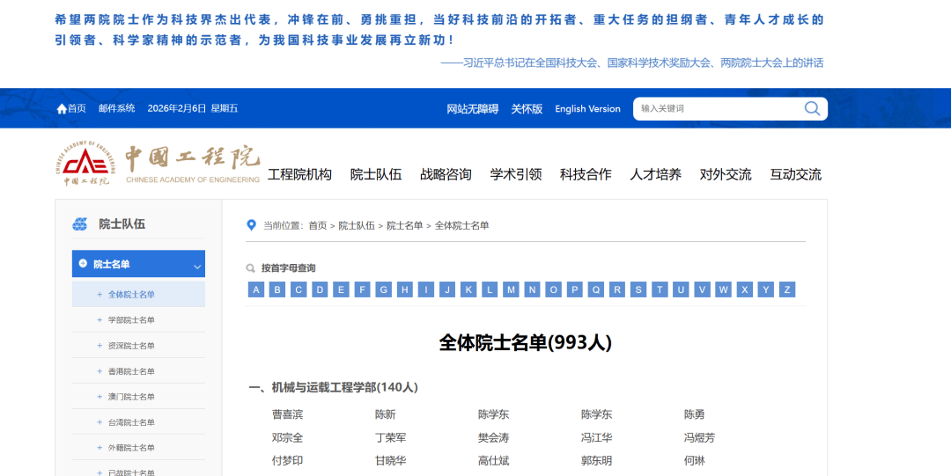Click the Chinese Academy of Engineering logo
951x476 pixels.
157,164
